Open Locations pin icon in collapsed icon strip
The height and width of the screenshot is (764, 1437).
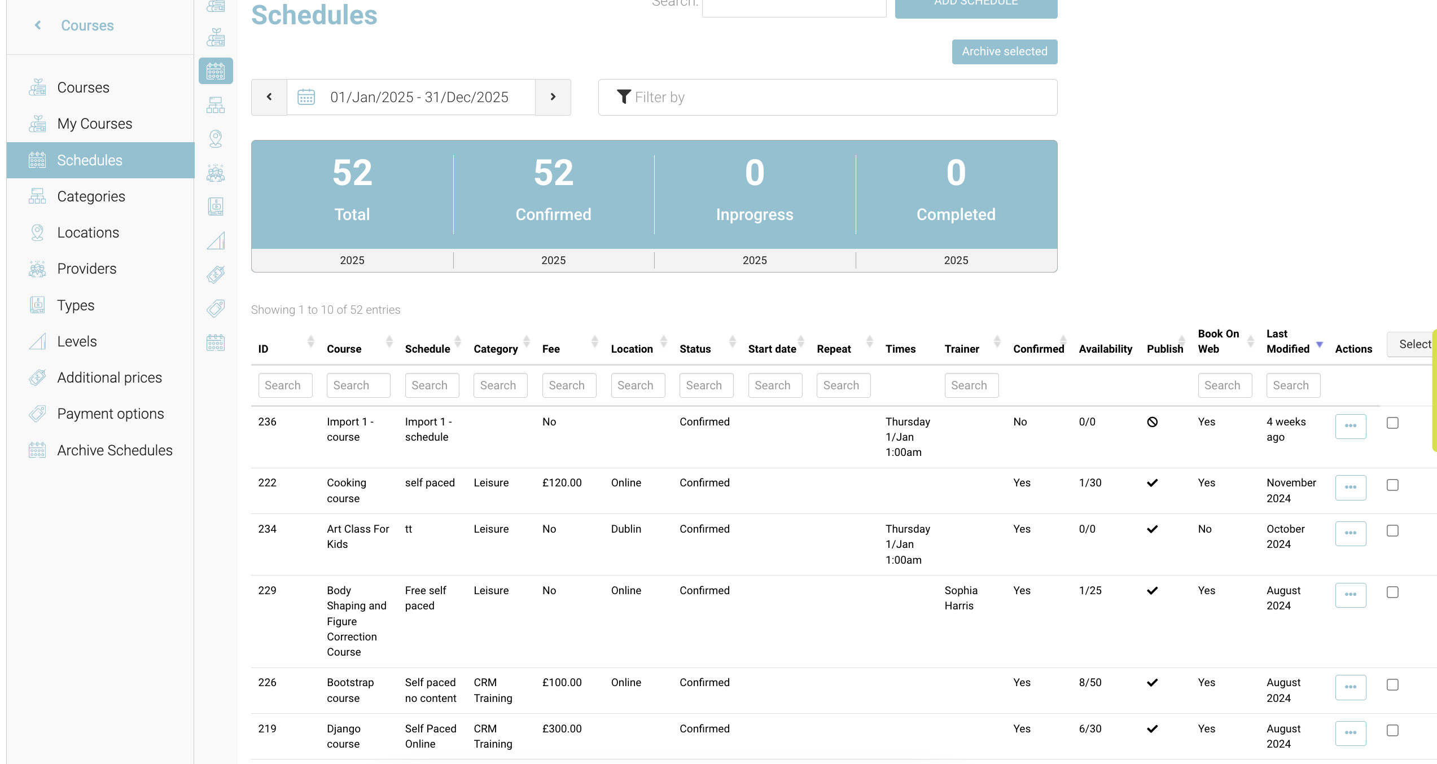(215, 138)
